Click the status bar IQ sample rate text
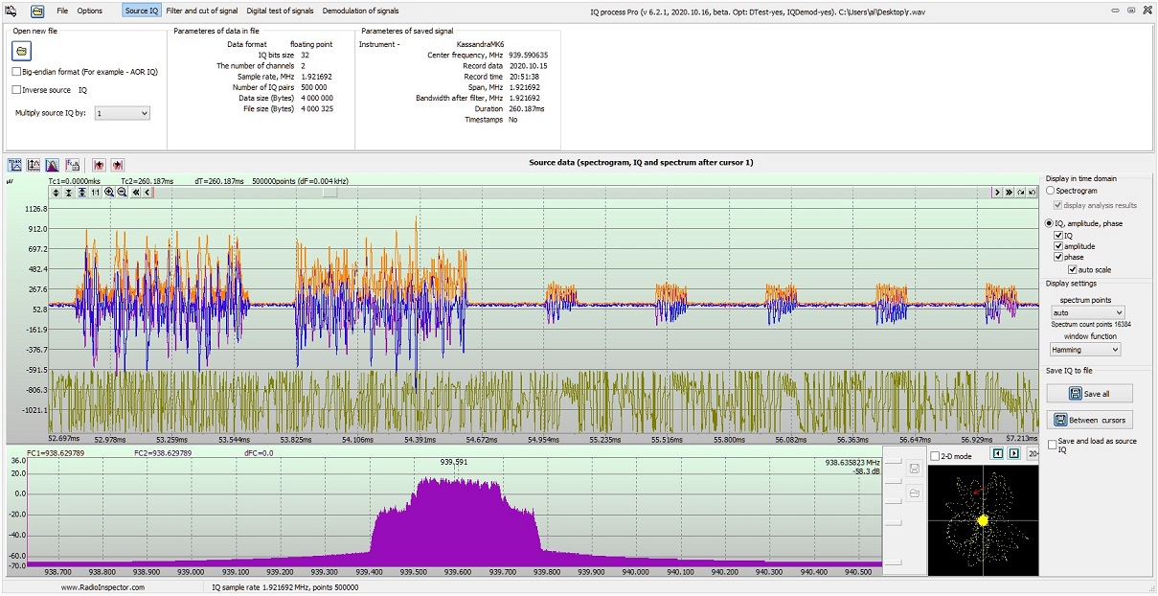The height and width of the screenshot is (596, 1158). [x=284, y=586]
